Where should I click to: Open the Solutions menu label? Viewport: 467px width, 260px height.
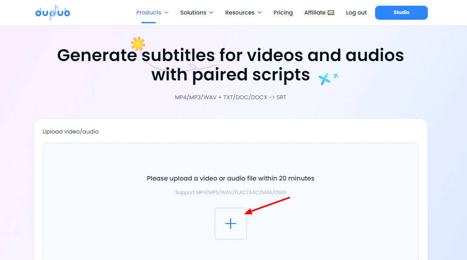tap(193, 12)
